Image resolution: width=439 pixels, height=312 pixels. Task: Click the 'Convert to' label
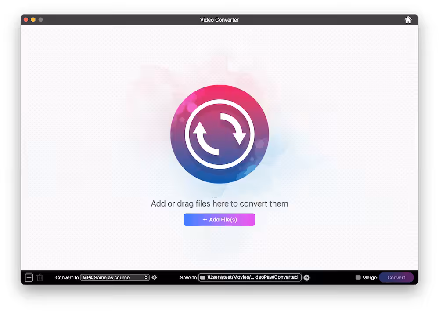(67, 278)
